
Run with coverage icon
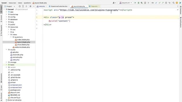point(142,3)
